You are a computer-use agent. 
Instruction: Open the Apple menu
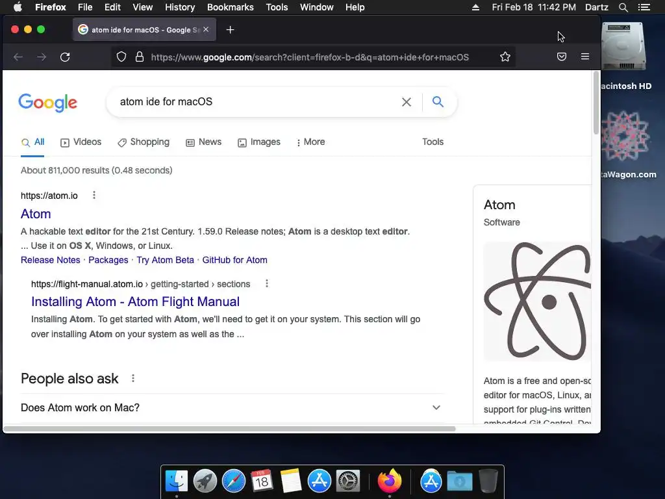point(18,7)
